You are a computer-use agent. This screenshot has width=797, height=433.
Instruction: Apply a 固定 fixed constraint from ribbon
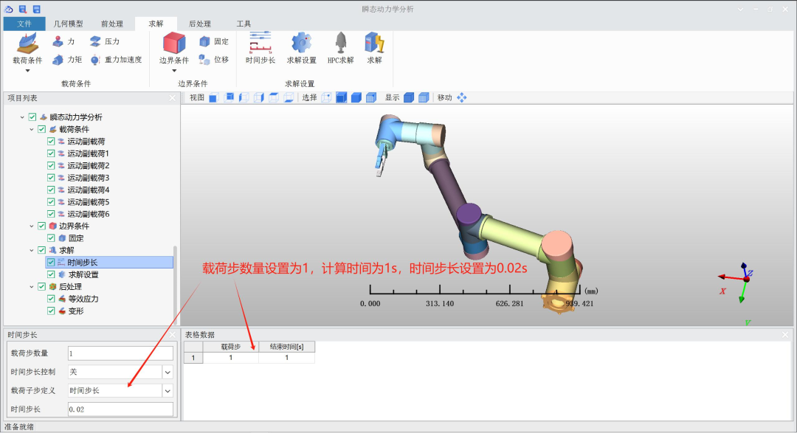214,41
